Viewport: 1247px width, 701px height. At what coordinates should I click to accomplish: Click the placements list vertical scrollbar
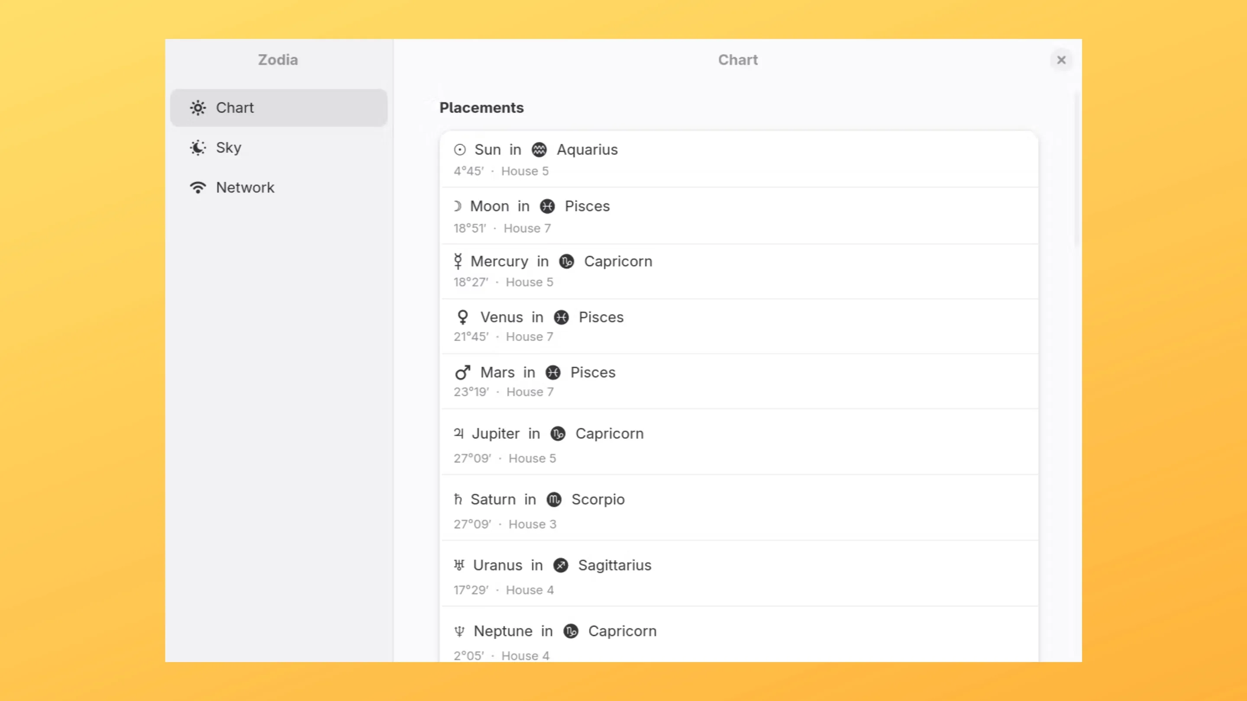click(x=1076, y=169)
